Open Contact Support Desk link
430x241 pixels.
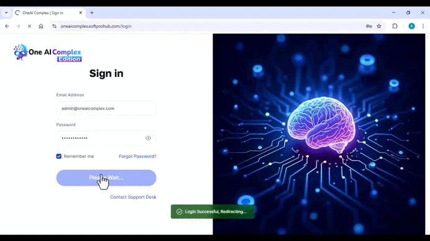(133, 197)
